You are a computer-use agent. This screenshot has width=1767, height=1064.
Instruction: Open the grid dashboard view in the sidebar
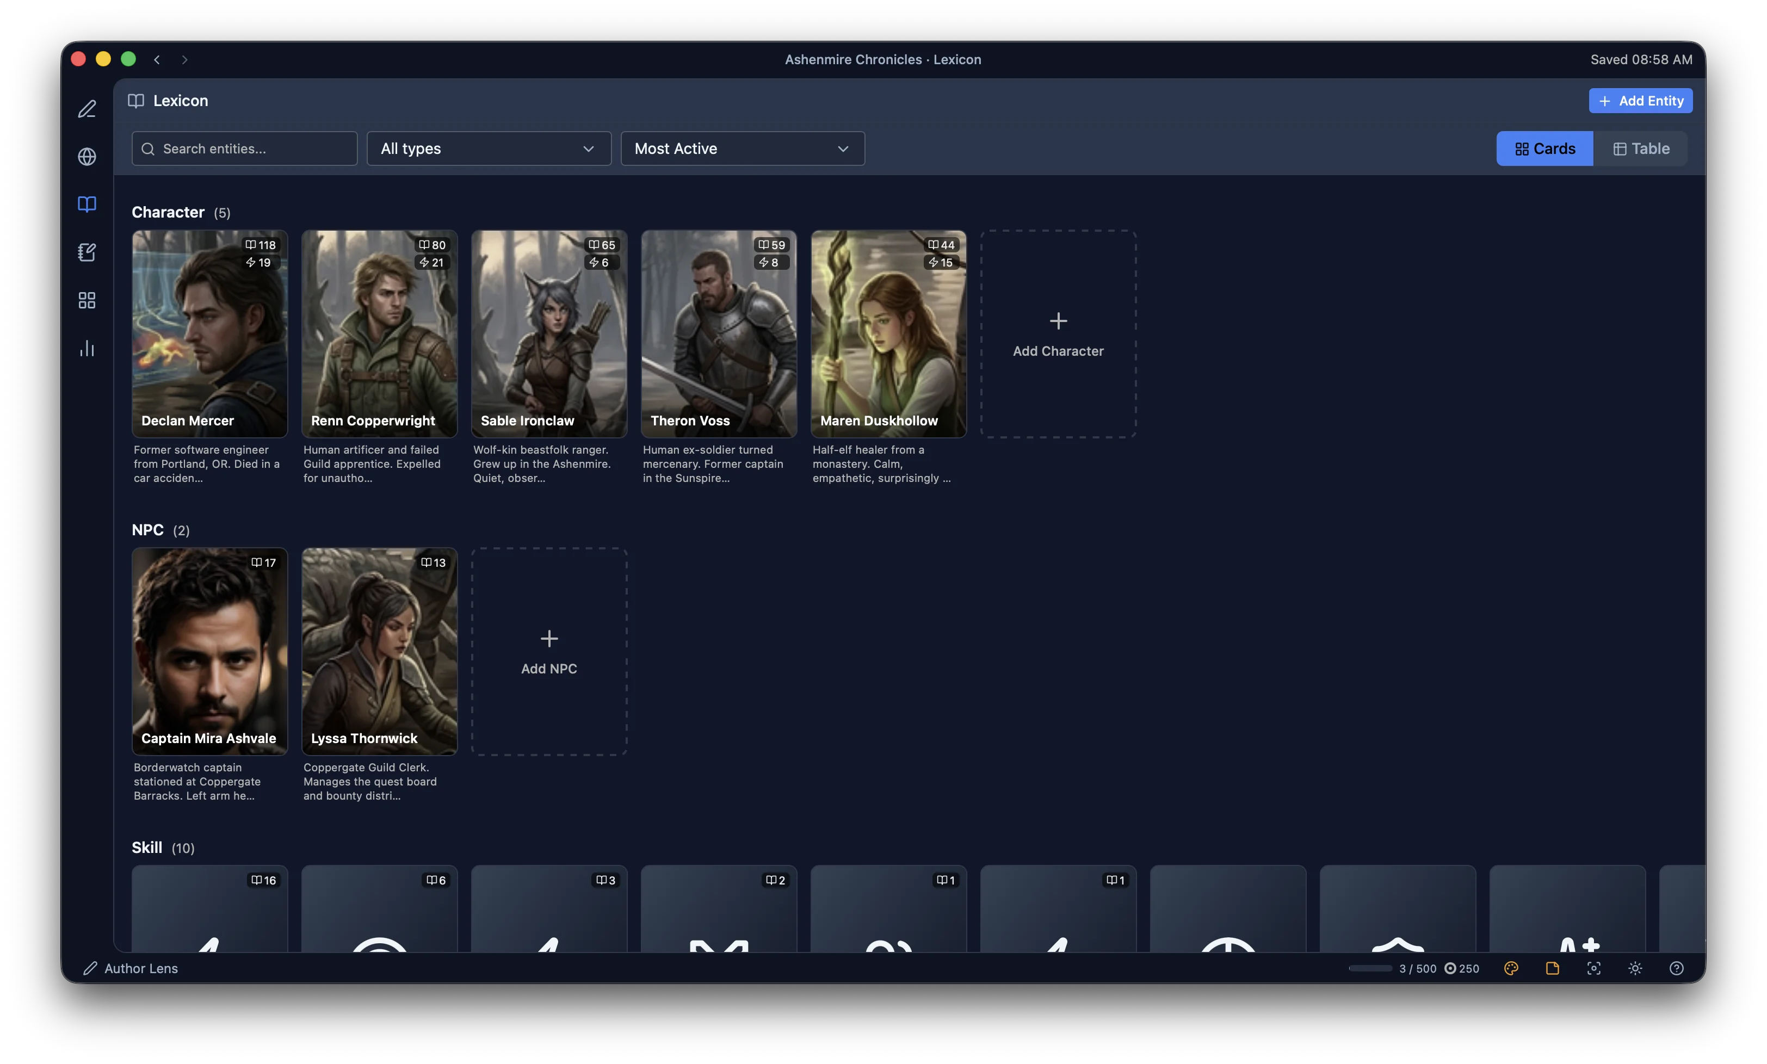[87, 300]
